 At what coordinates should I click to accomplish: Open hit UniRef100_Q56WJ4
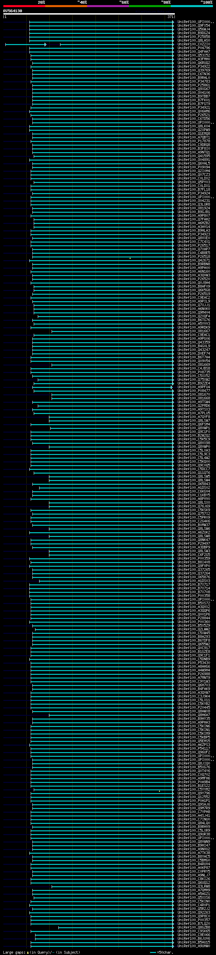click(194, 29)
